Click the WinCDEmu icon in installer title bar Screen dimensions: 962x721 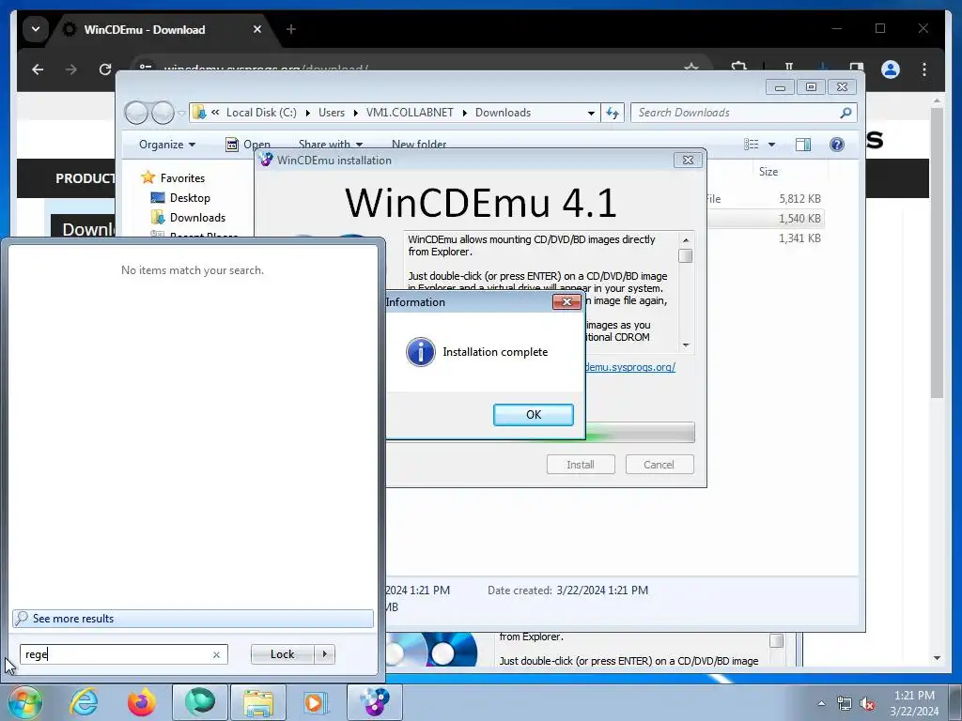266,160
